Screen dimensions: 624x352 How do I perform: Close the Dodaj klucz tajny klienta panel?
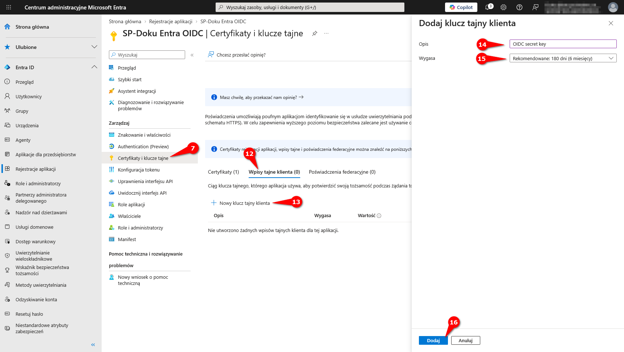tap(611, 23)
